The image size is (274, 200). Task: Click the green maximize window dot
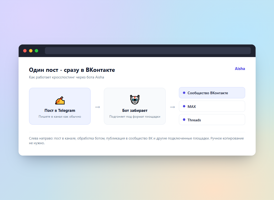pyautogui.click(x=37, y=51)
